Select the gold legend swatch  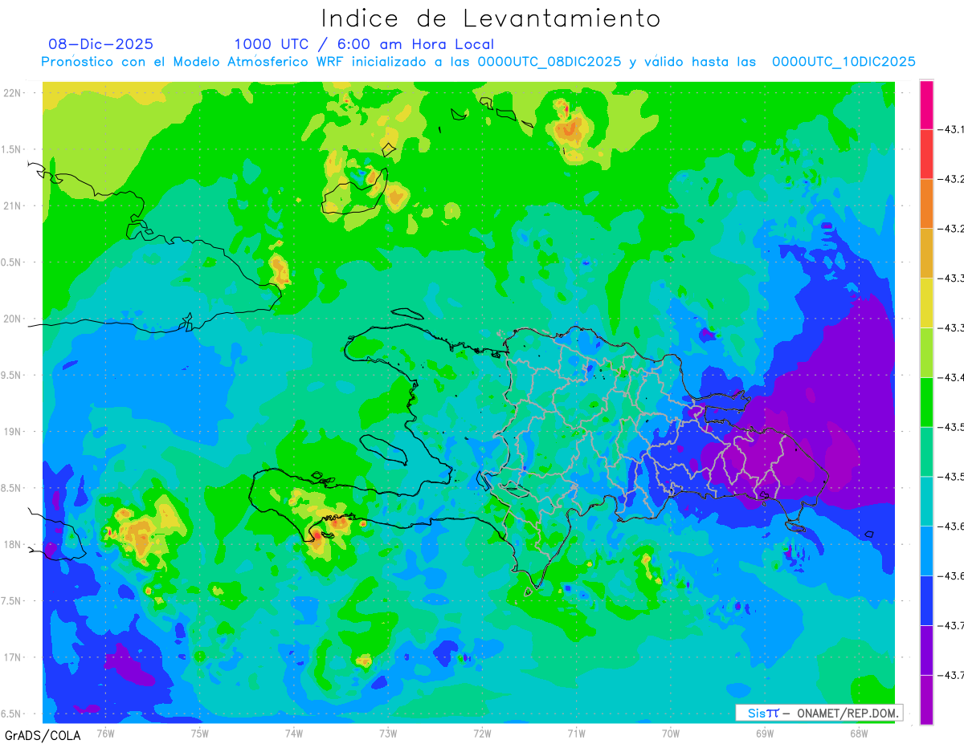(926, 254)
